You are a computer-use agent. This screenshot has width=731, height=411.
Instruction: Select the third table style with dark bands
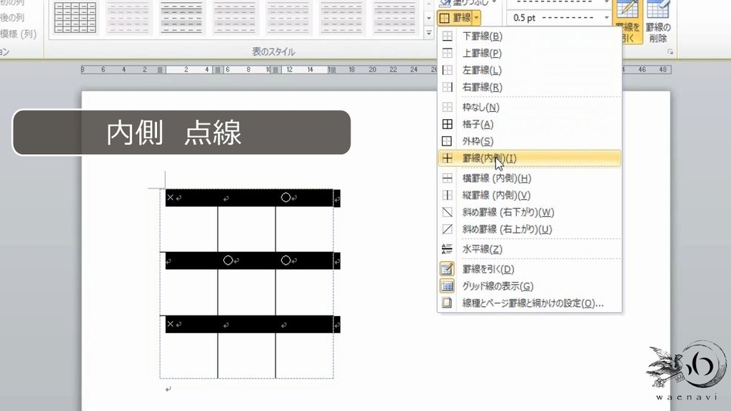click(x=182, y=18)
